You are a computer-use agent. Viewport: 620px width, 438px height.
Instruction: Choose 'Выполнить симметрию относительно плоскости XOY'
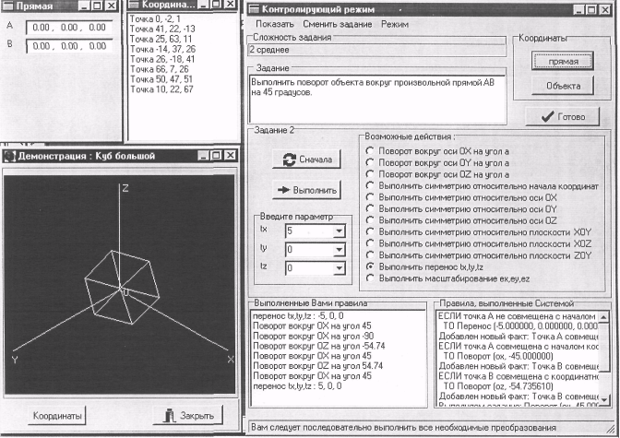(370, 233)
